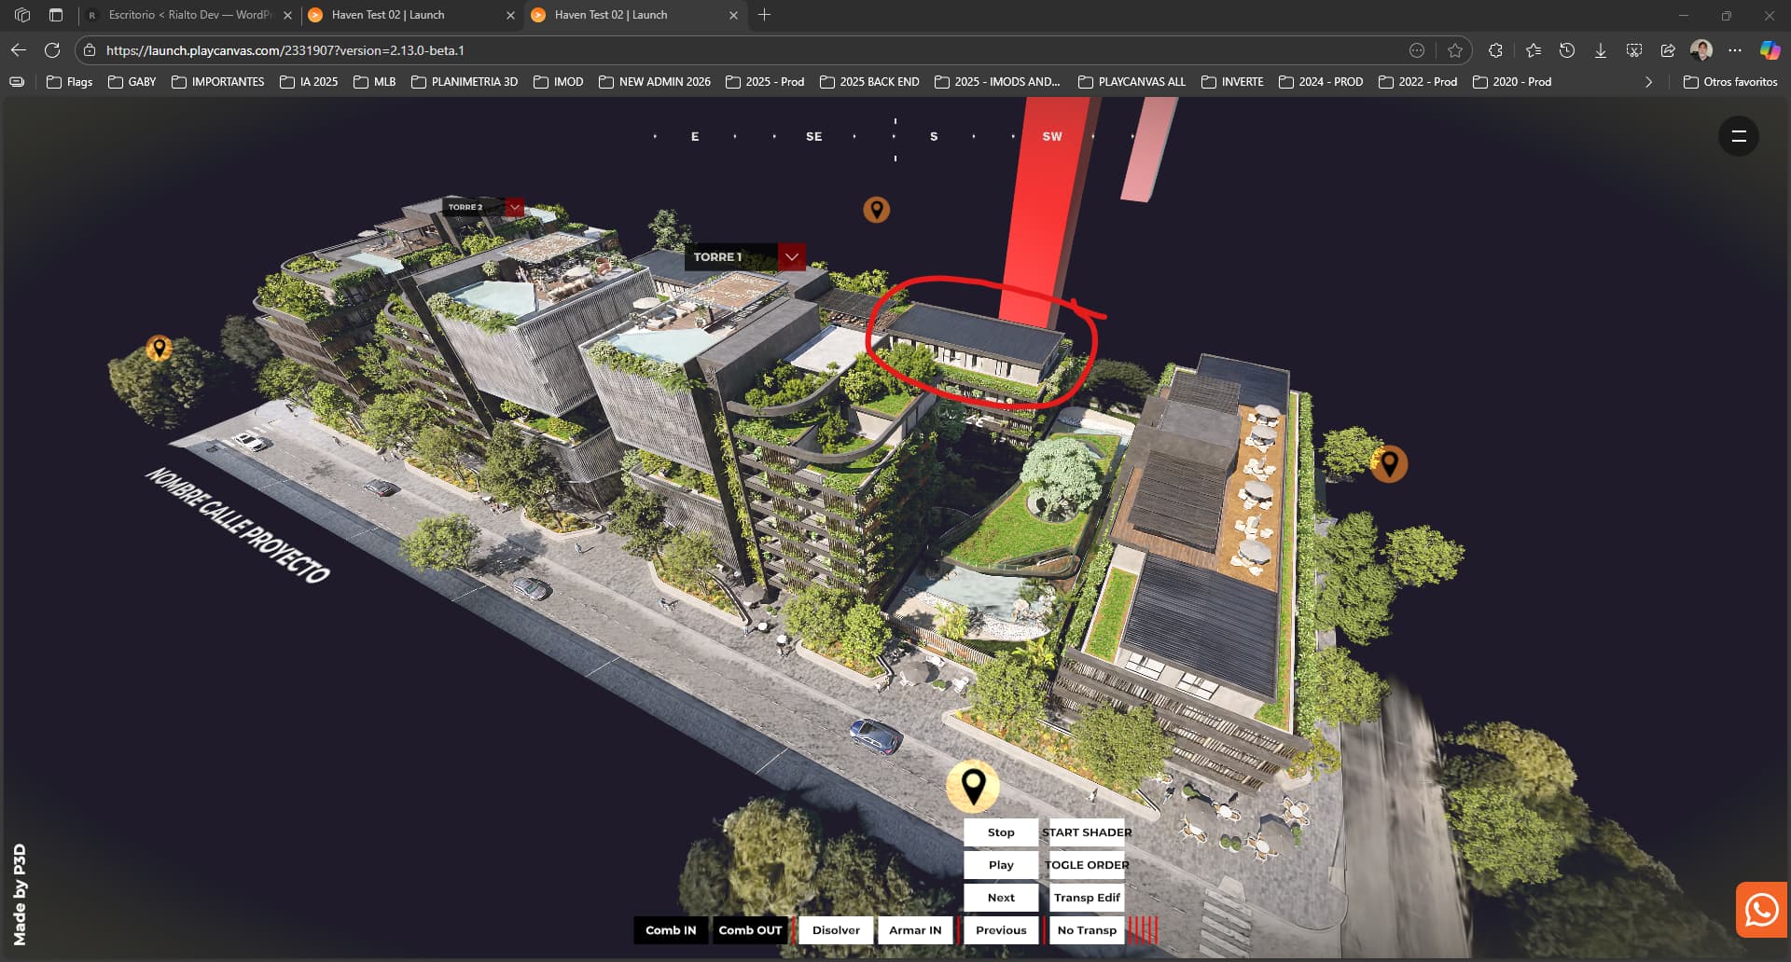Click the START SHADER button

1086,832
